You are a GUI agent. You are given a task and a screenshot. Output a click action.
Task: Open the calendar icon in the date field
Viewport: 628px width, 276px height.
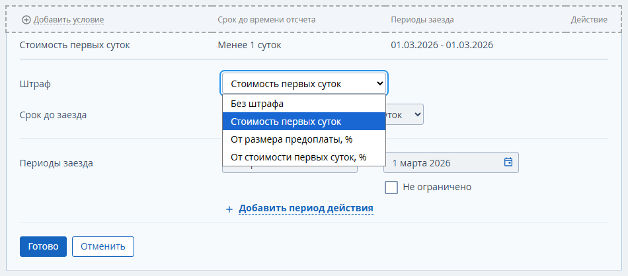click(x=508, y=162)
